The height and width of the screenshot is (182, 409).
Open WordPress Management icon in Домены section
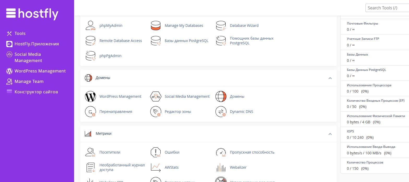click(x=91, y=96)
